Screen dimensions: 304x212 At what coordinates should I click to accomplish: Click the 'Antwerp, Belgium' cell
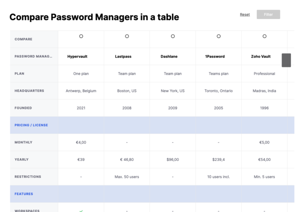pyautogui.click(x=81, y=91)
